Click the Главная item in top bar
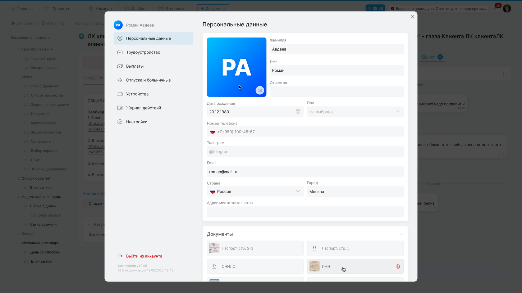The width and height of the screenshot is (522, 293). pos(22,8)
